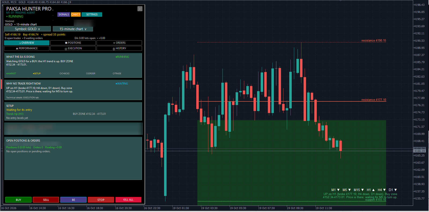This screenshot has height=212, width=429.
Task: Select the TRADE stage indicator
Action: [117, 74]
